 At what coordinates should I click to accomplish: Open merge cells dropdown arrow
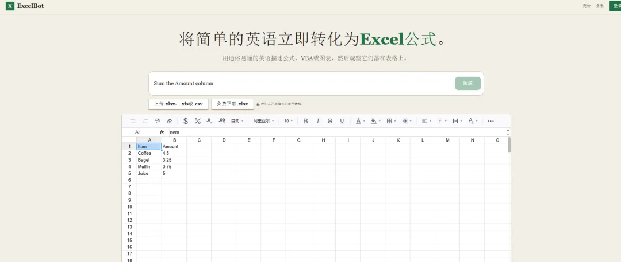411,121
